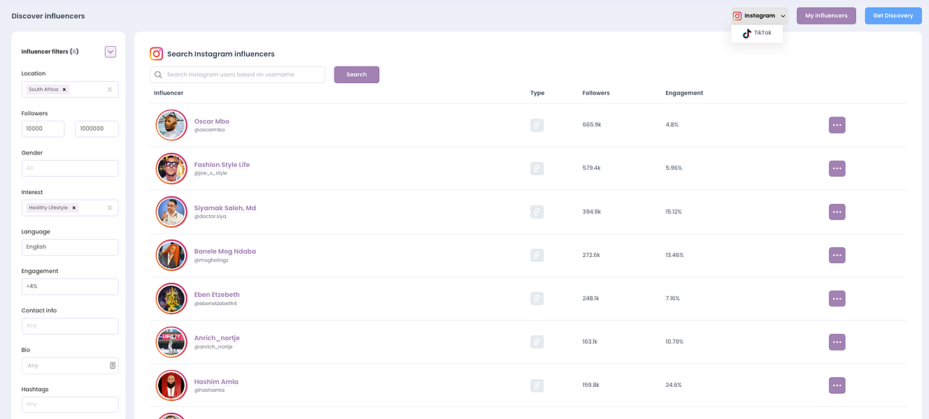Click type icon in Siyamak Saleh row
929x419 pixels.
[537, 212]
